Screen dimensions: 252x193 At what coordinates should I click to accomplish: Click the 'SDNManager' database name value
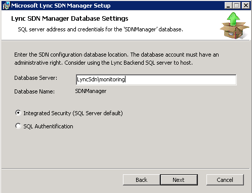[x=91, y=91]
